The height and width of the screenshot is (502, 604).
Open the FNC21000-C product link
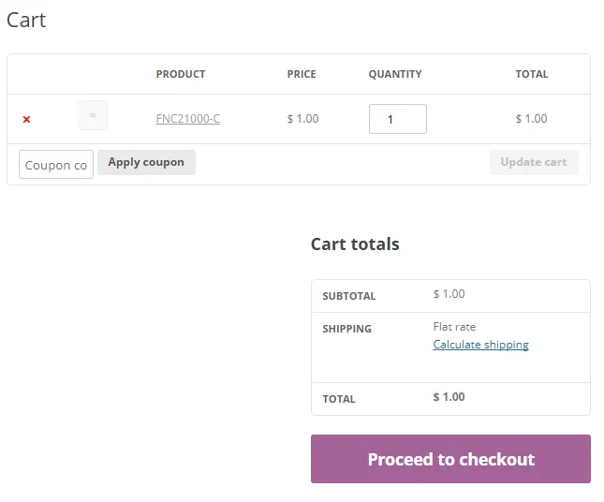click(188, 119)
